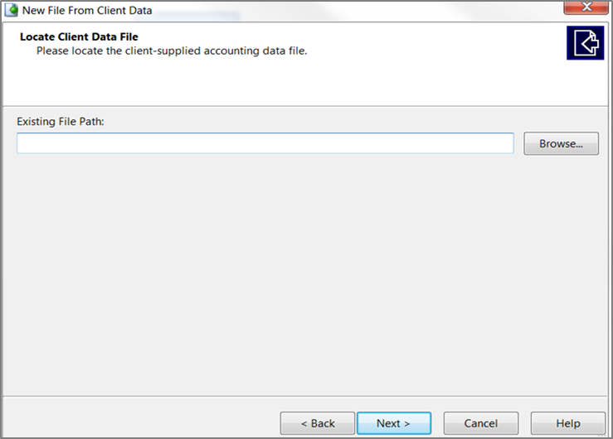Click the 'Please locate the client-supplied' instruction text
Screen dimensions: 613x439
pyautogui.click(x=172, y=51)
